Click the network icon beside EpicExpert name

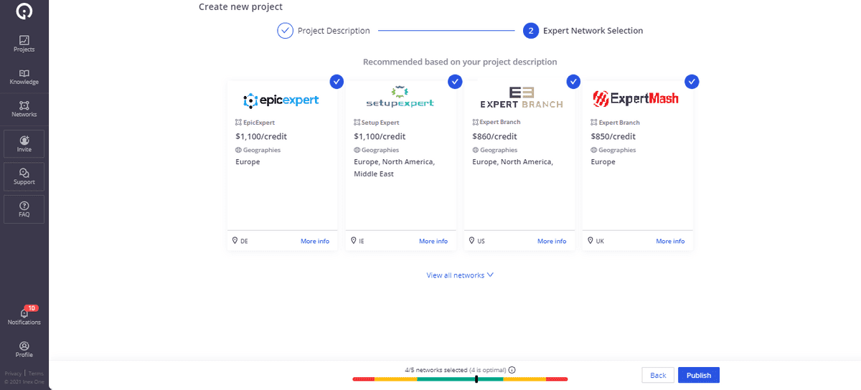click(x=238, y=123)
